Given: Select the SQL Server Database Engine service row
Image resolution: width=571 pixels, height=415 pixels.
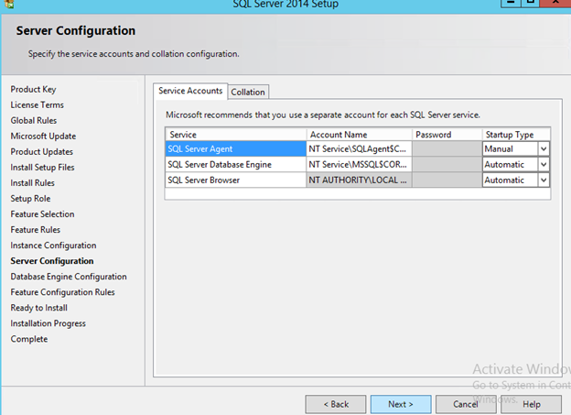Looking at the screenshot, I should tap(235, 165).
